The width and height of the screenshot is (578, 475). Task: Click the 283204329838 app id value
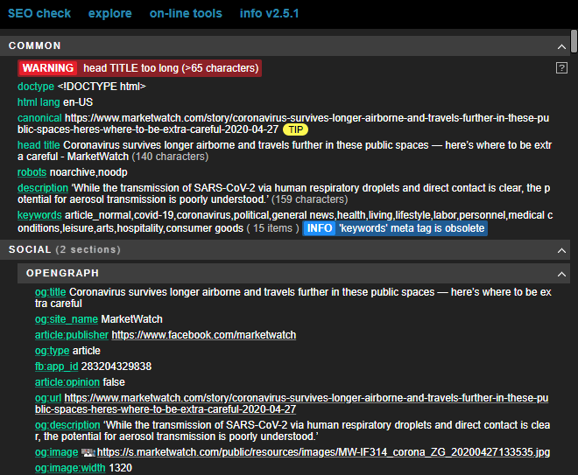(x=116, y=367)
